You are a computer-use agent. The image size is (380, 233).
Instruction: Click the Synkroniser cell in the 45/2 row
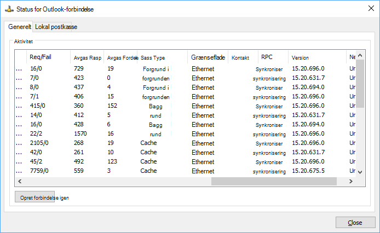pyautogui.click(x=269, y=162)
